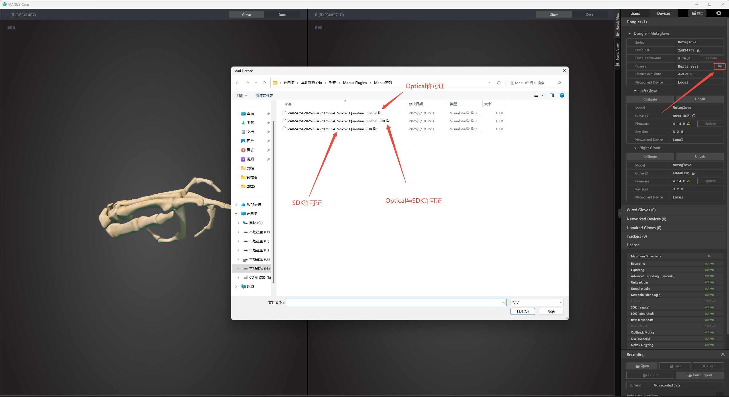This screenshot has height=397, width=729.
Task: Open the 2025 folder in sidebar
Action: pos(251,186)
